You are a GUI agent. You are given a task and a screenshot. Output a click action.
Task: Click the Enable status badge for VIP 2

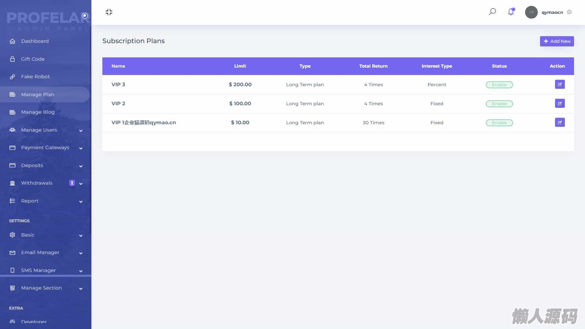[499, 104]
